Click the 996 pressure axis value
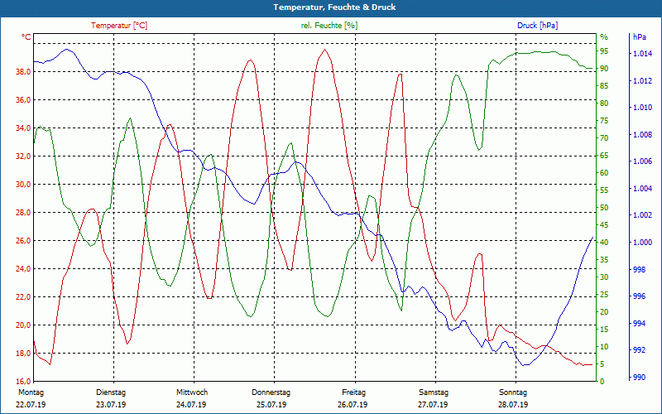Image resolution: width=662 pixels, height=414 pixels. [640, 296]
